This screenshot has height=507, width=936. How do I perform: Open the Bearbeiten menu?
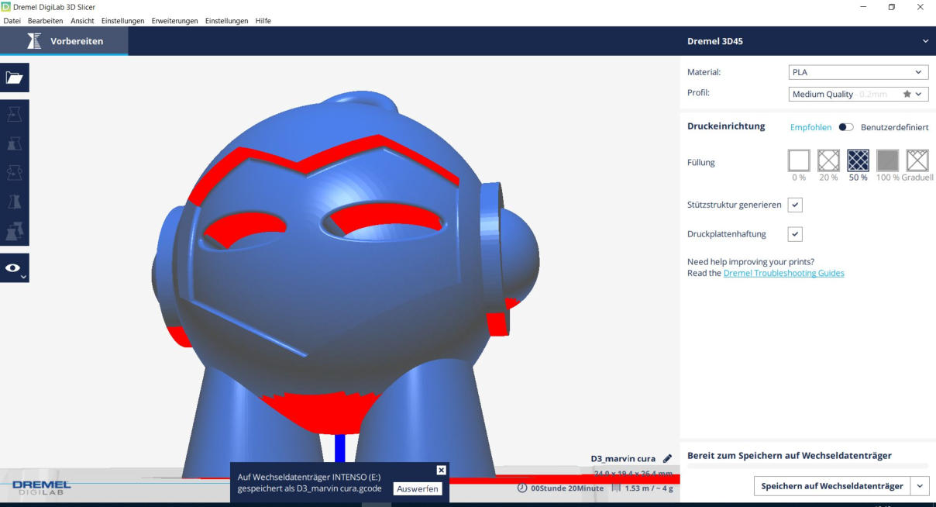45,21
